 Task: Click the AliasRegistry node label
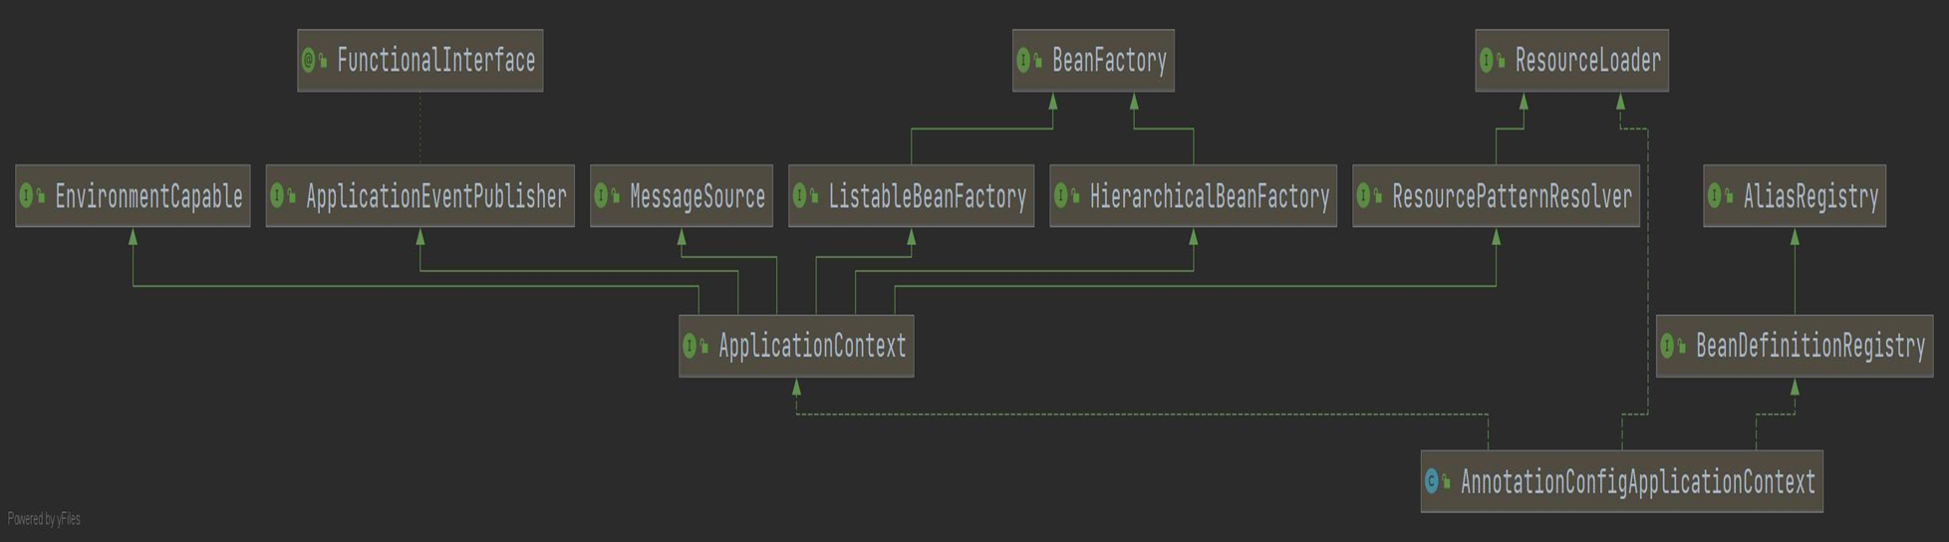1810,197
